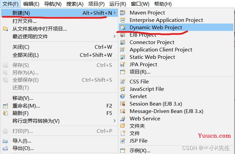
Task: Choose the Servlet entry text
Action: pyautogui.click(x=138, y=97)
